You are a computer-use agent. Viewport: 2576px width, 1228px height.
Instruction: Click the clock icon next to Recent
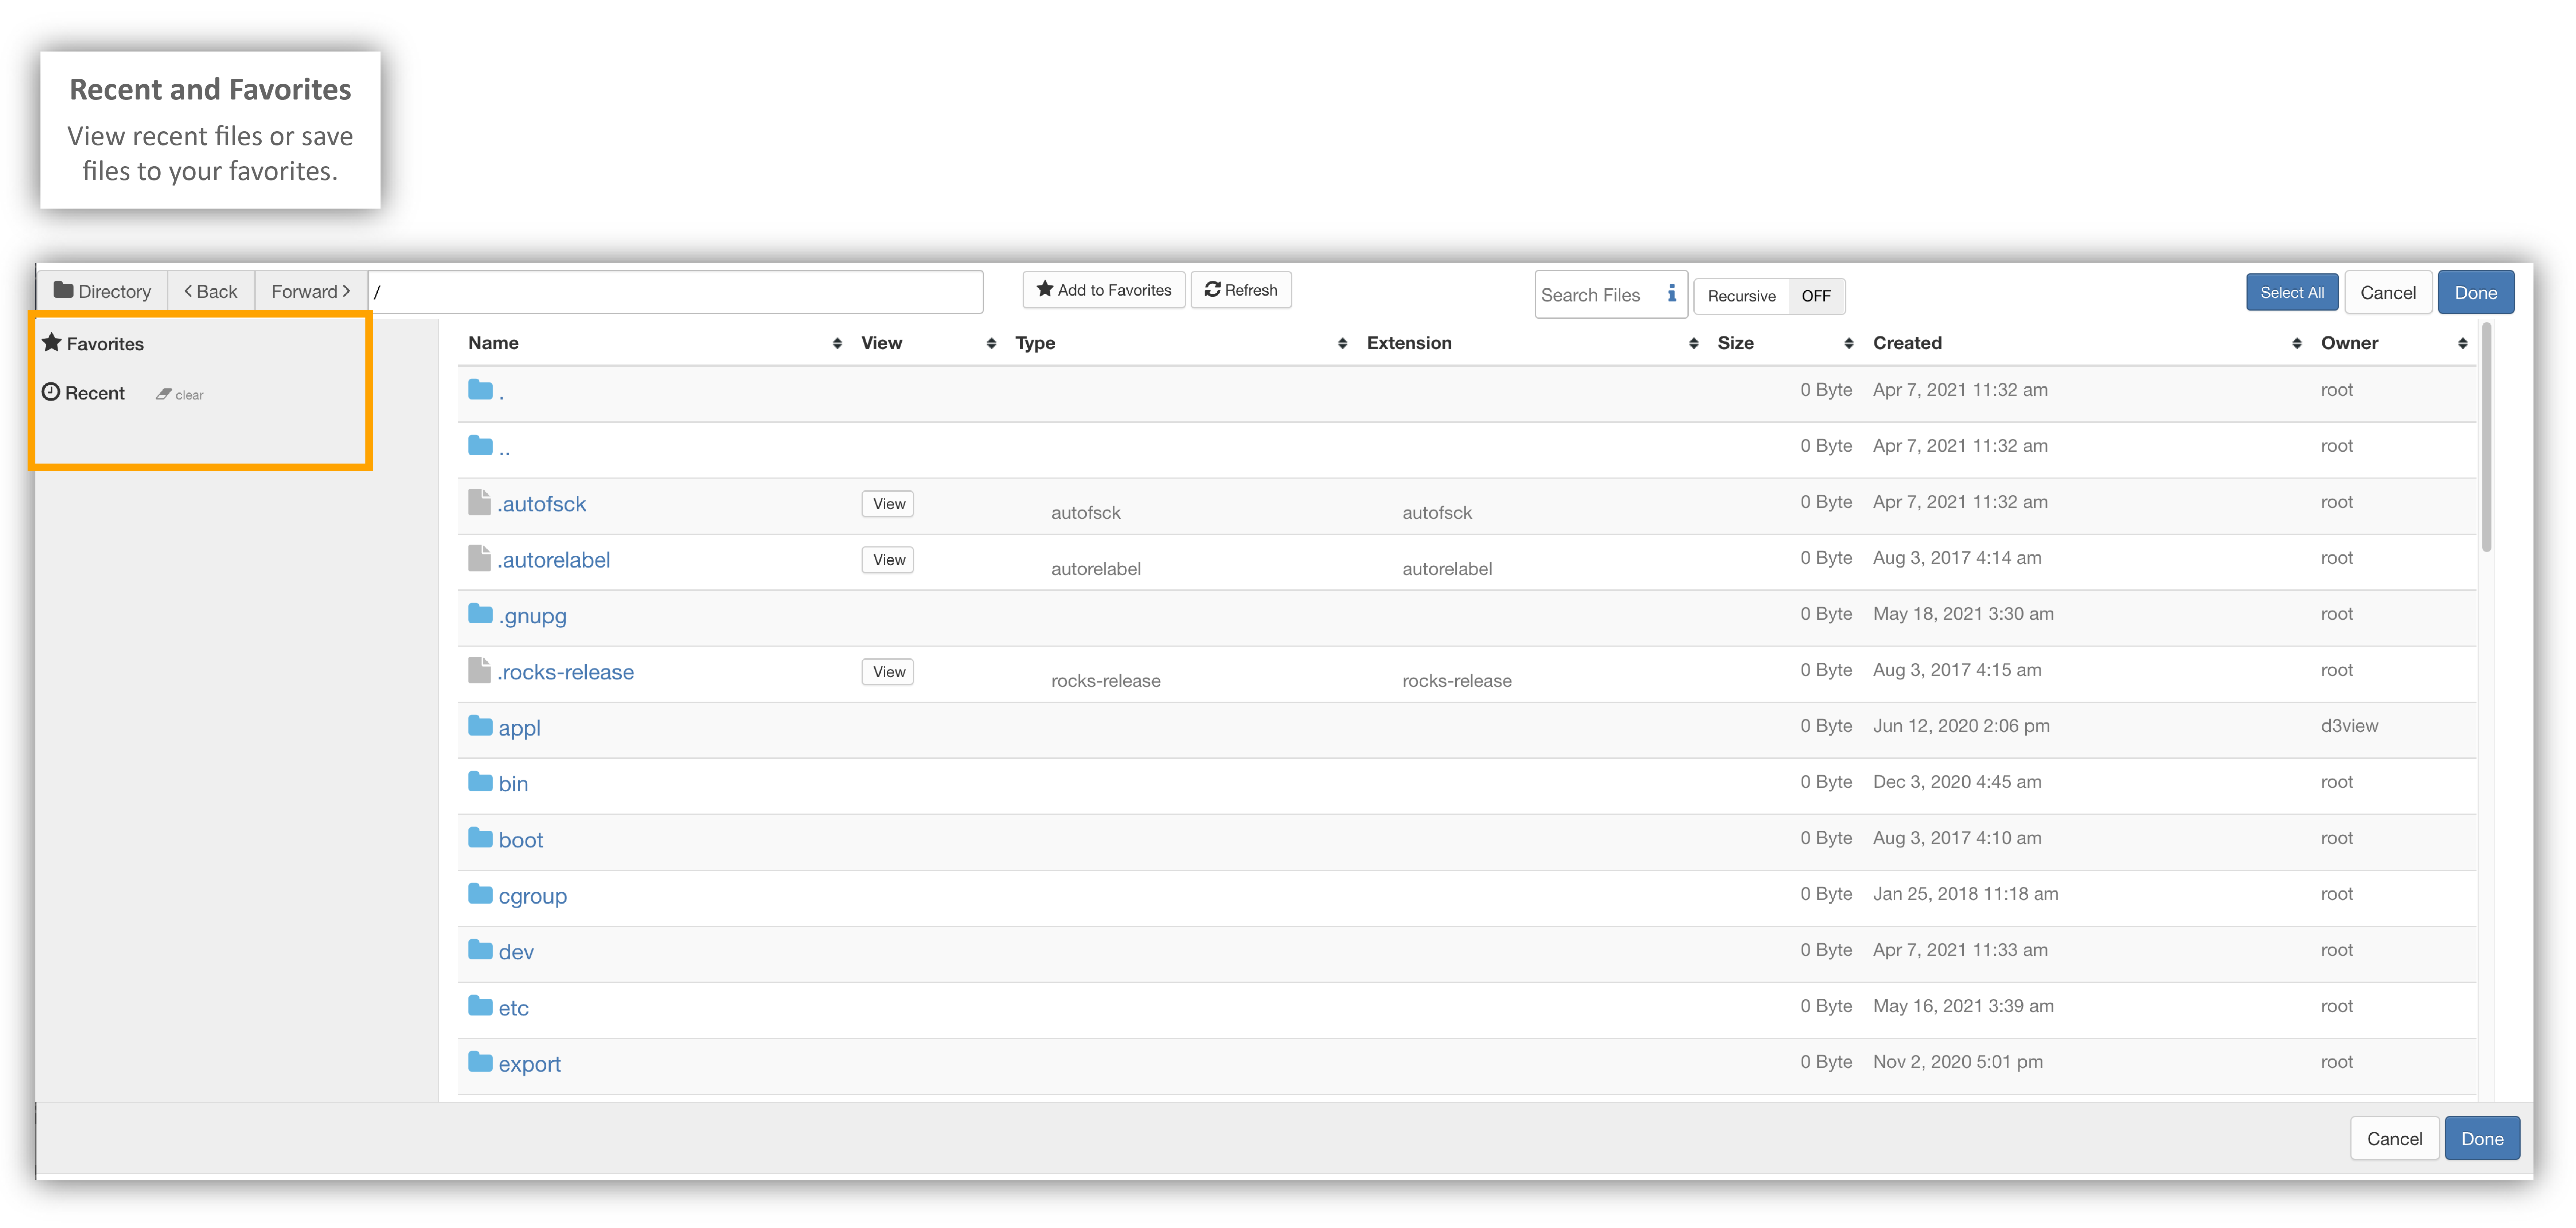click(x=51, y=391)
